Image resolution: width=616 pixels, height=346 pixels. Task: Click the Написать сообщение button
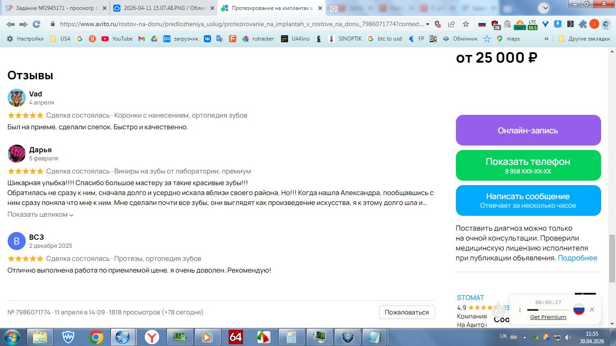pos(528,200)
